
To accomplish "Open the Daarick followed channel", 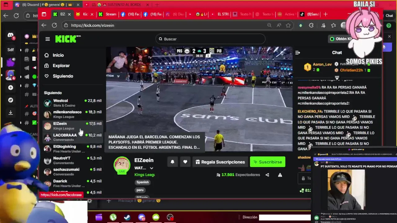I will click(73, 183).
